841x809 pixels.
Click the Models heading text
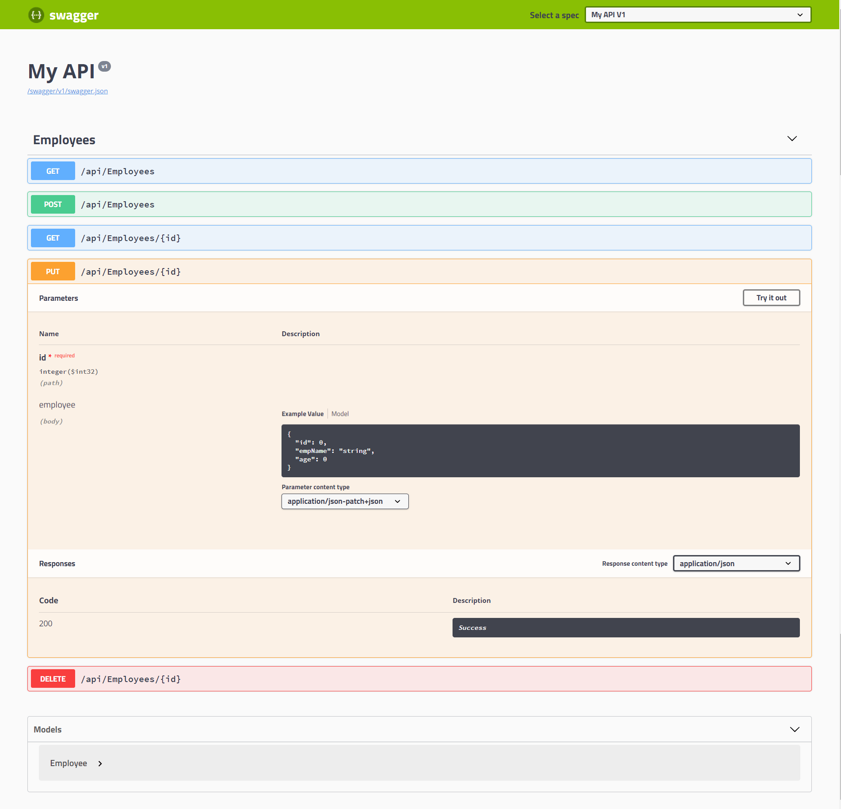point(48,729)
